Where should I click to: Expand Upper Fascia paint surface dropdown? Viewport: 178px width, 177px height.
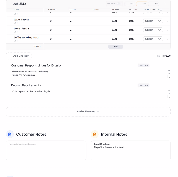point(153,21)
